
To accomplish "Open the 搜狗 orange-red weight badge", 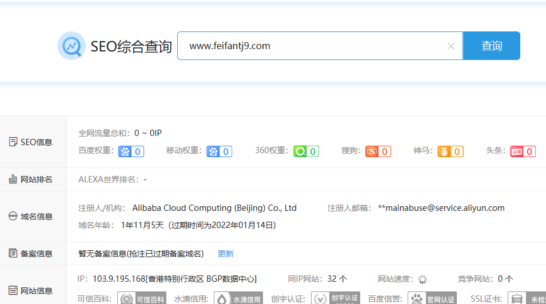I will tap(378, 151).
